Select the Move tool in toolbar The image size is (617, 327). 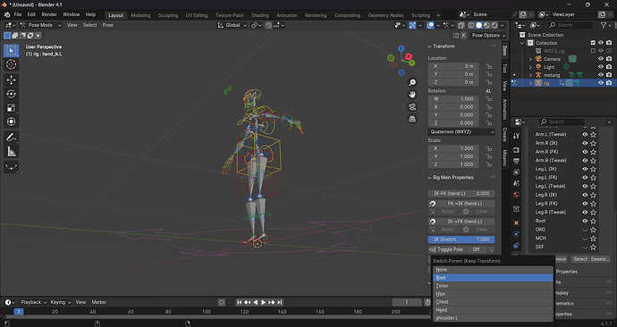(11, 80)
